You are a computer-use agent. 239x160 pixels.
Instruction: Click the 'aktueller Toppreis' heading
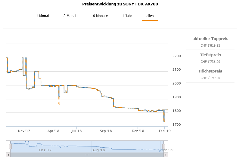point(210,39)
